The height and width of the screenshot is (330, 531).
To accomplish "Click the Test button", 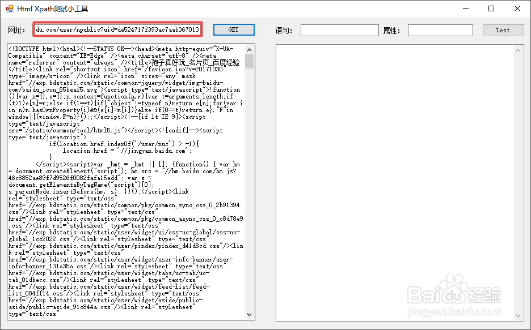I will tap(503, 30).
